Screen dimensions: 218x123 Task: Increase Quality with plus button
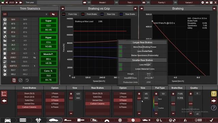pyautogui.click(x=191, y=94)
